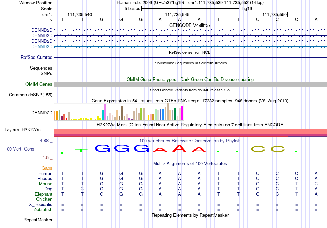Click the Sequences publications track label
The height and width of the screenshot is (228, 327).
click(41, 68)
